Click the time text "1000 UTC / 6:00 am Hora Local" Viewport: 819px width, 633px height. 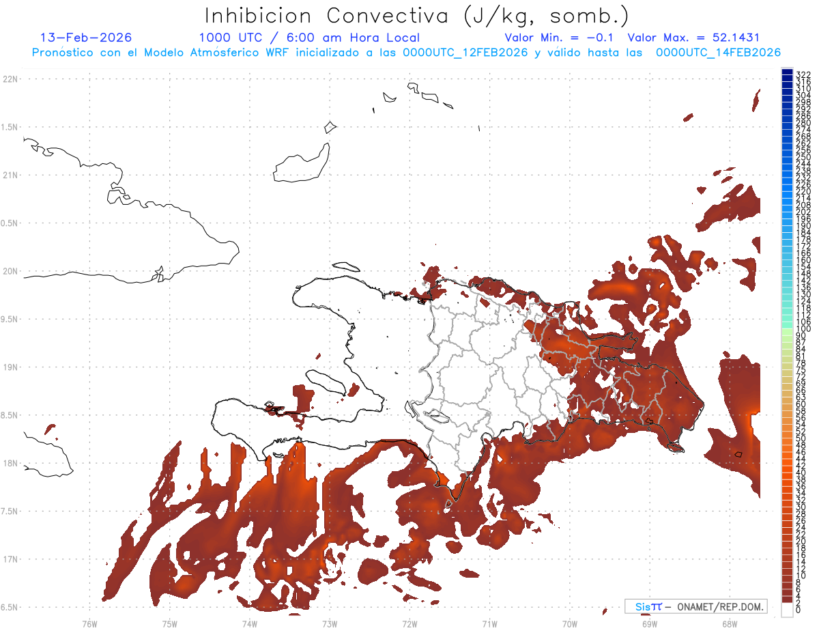coord(309,38)
